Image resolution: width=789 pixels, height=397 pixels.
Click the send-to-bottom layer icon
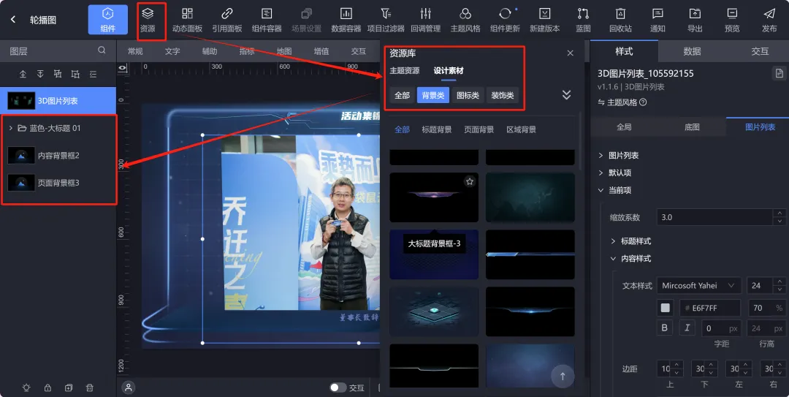(40, 74)
